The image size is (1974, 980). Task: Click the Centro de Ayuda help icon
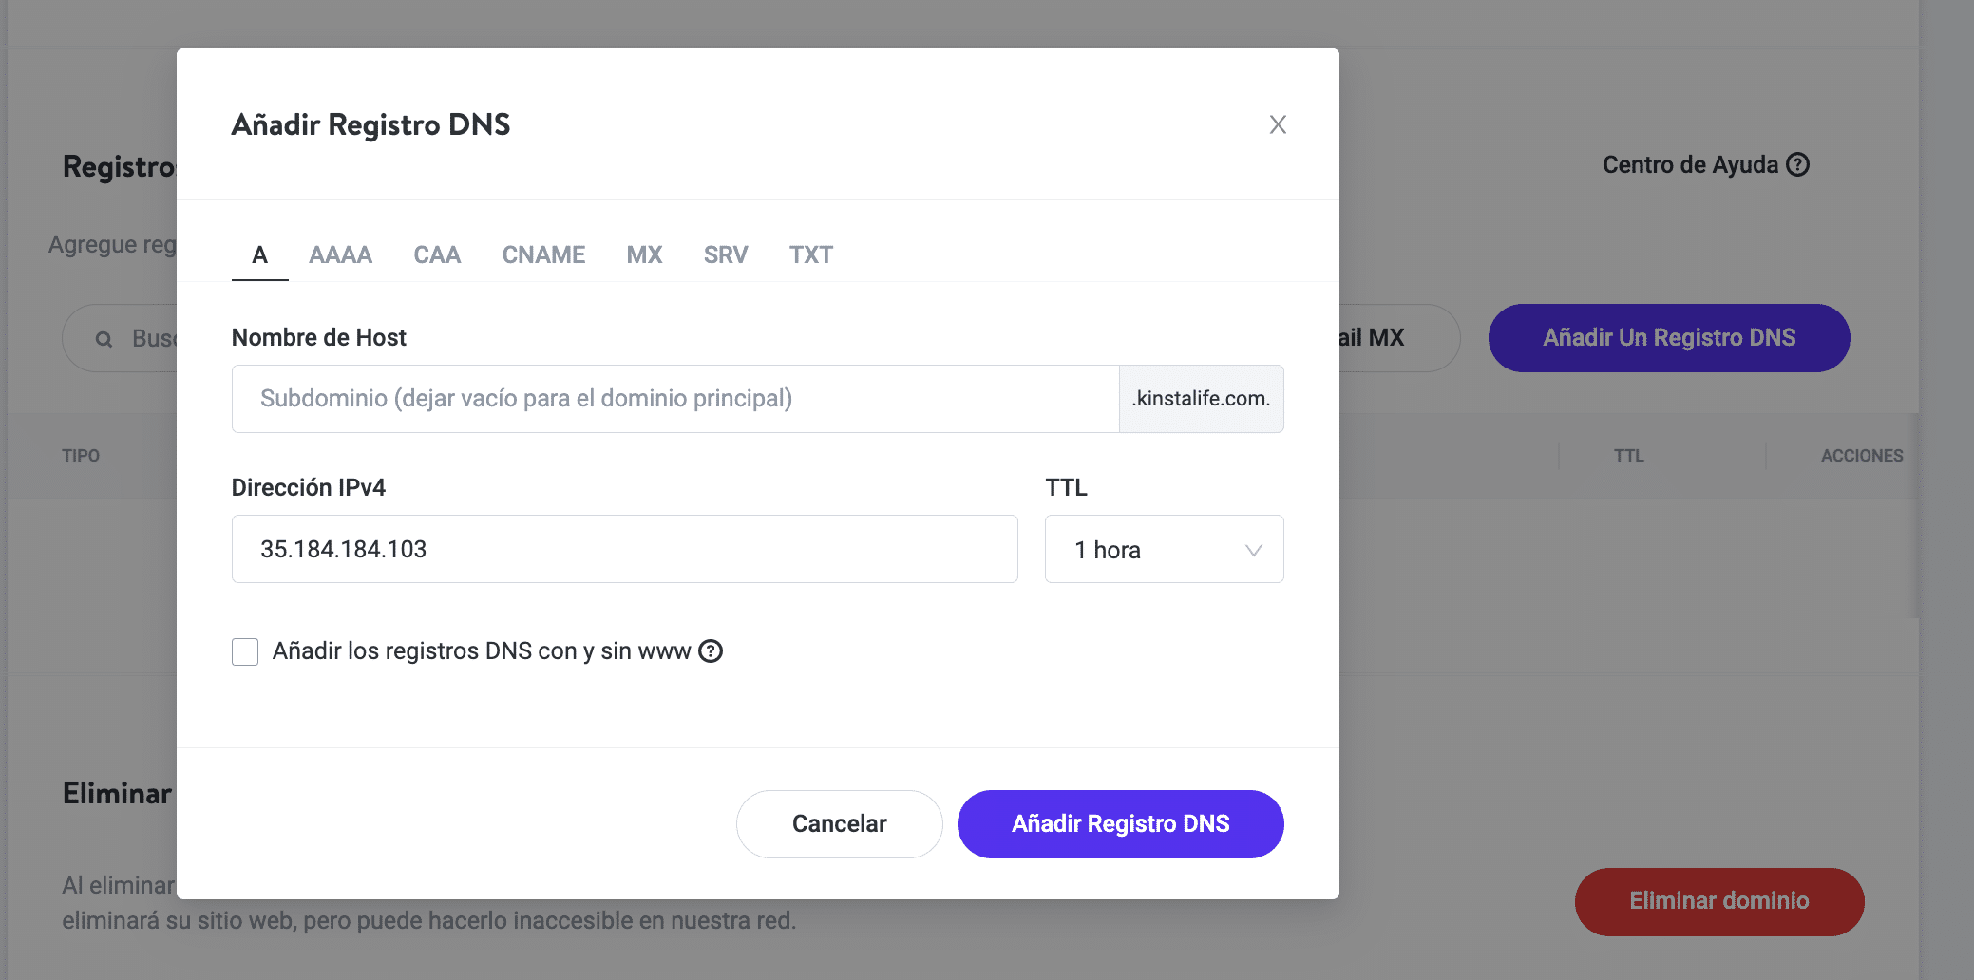(x=1797, y=164)
